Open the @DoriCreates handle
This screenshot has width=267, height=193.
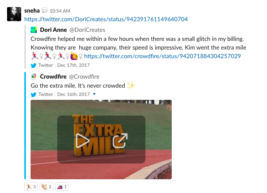pos(87,30)
